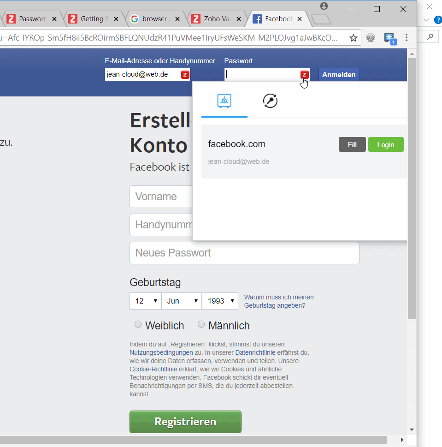The height and width of the screenshot is (447, 442).
Task: Focus the Neues Passwort field
Action: pyautogui.click(x=244, y=253)
